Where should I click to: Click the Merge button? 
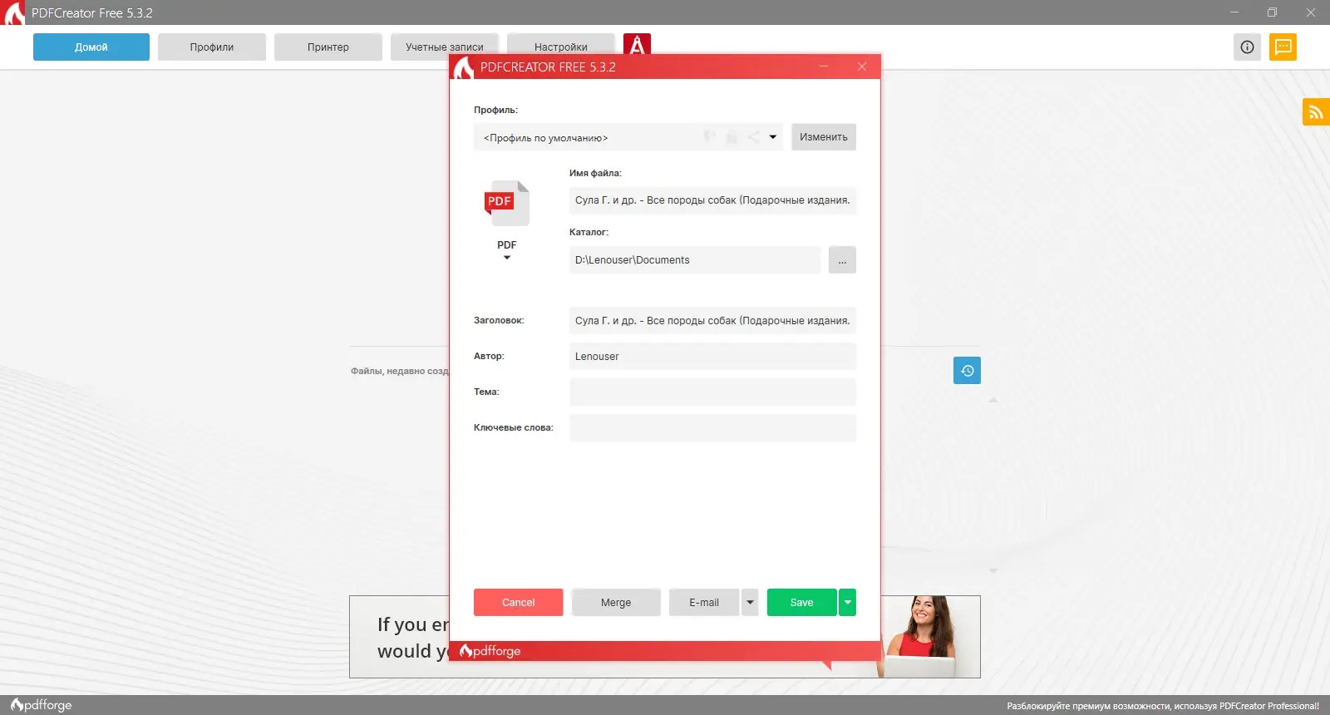click(616, 602)
